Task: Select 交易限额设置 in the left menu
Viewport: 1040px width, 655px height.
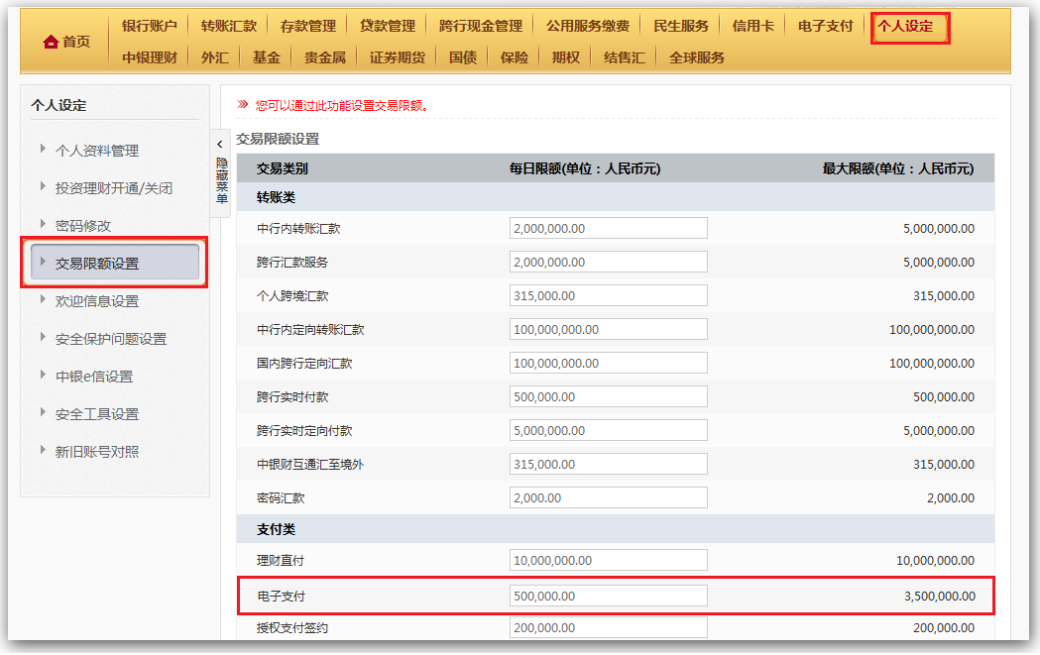Action: 96,263
